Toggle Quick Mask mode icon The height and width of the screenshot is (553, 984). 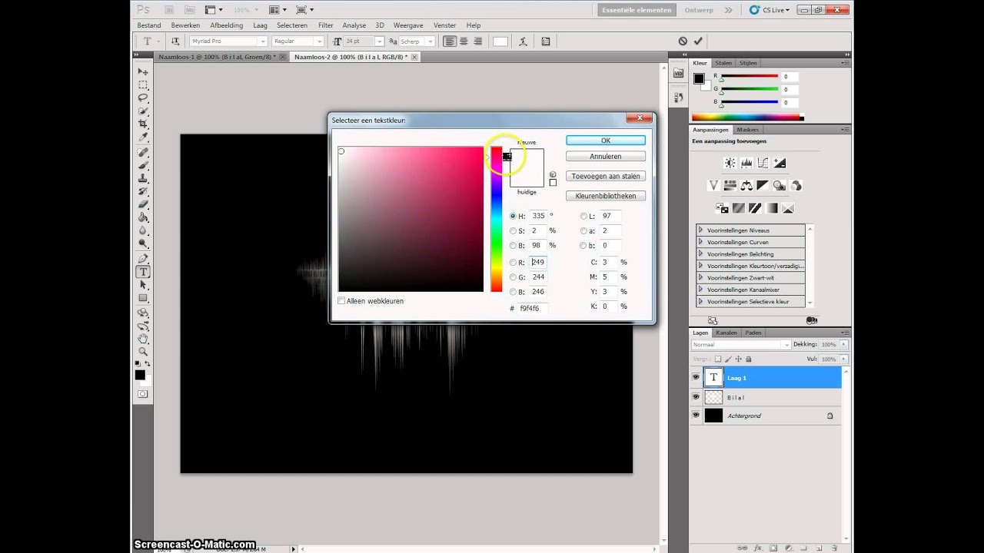143,394
